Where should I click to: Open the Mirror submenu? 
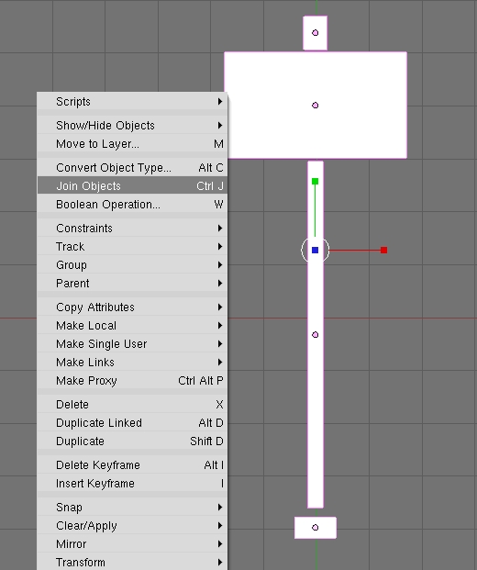point(132,543)
